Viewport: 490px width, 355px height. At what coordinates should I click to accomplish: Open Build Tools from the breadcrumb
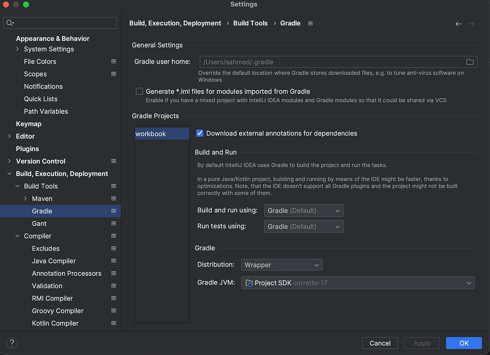pos(250,23)
